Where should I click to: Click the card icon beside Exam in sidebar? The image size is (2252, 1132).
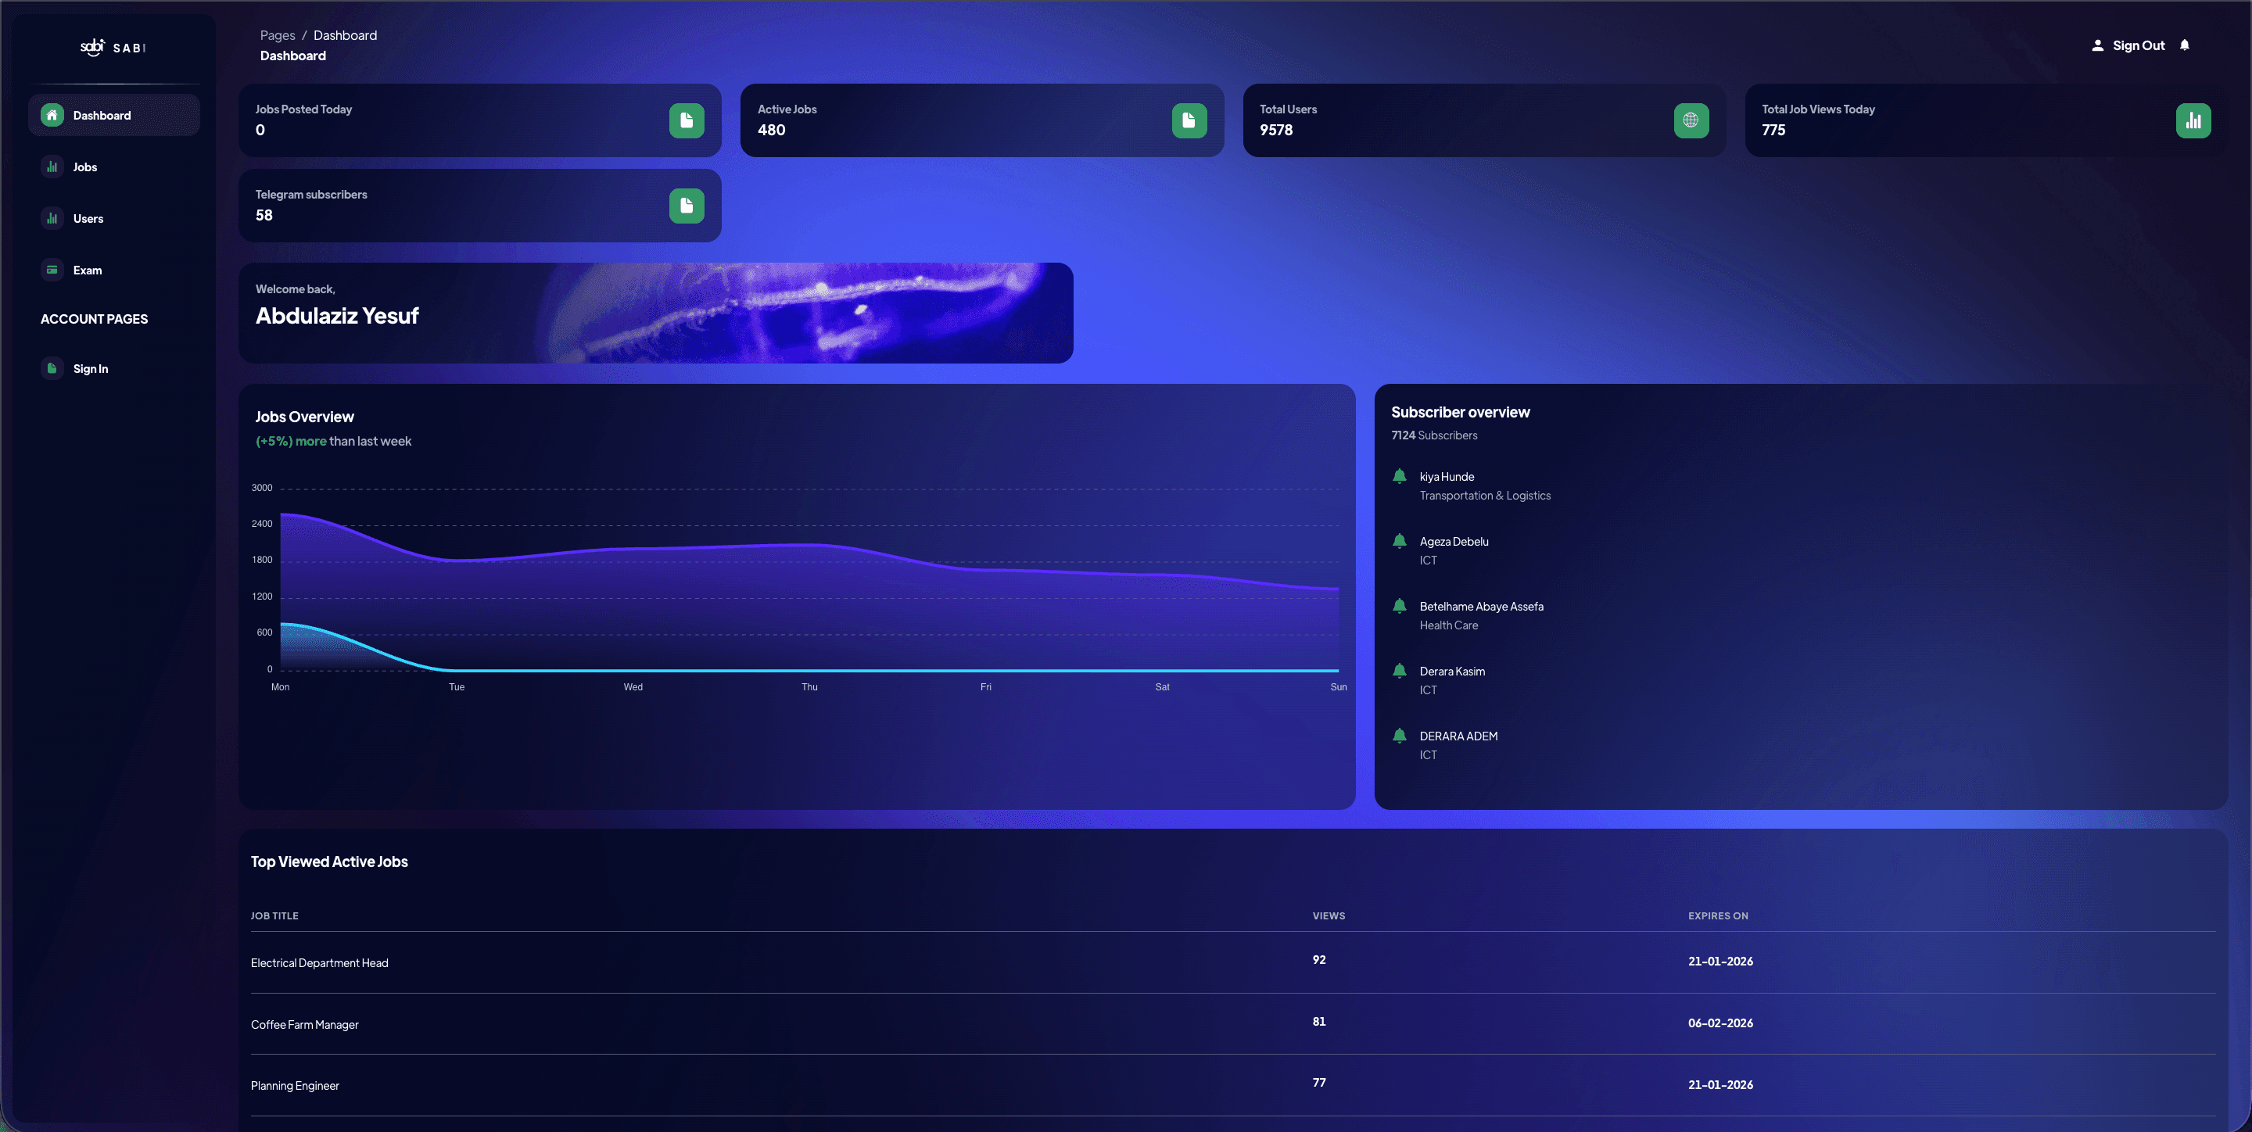pos(52,270)
